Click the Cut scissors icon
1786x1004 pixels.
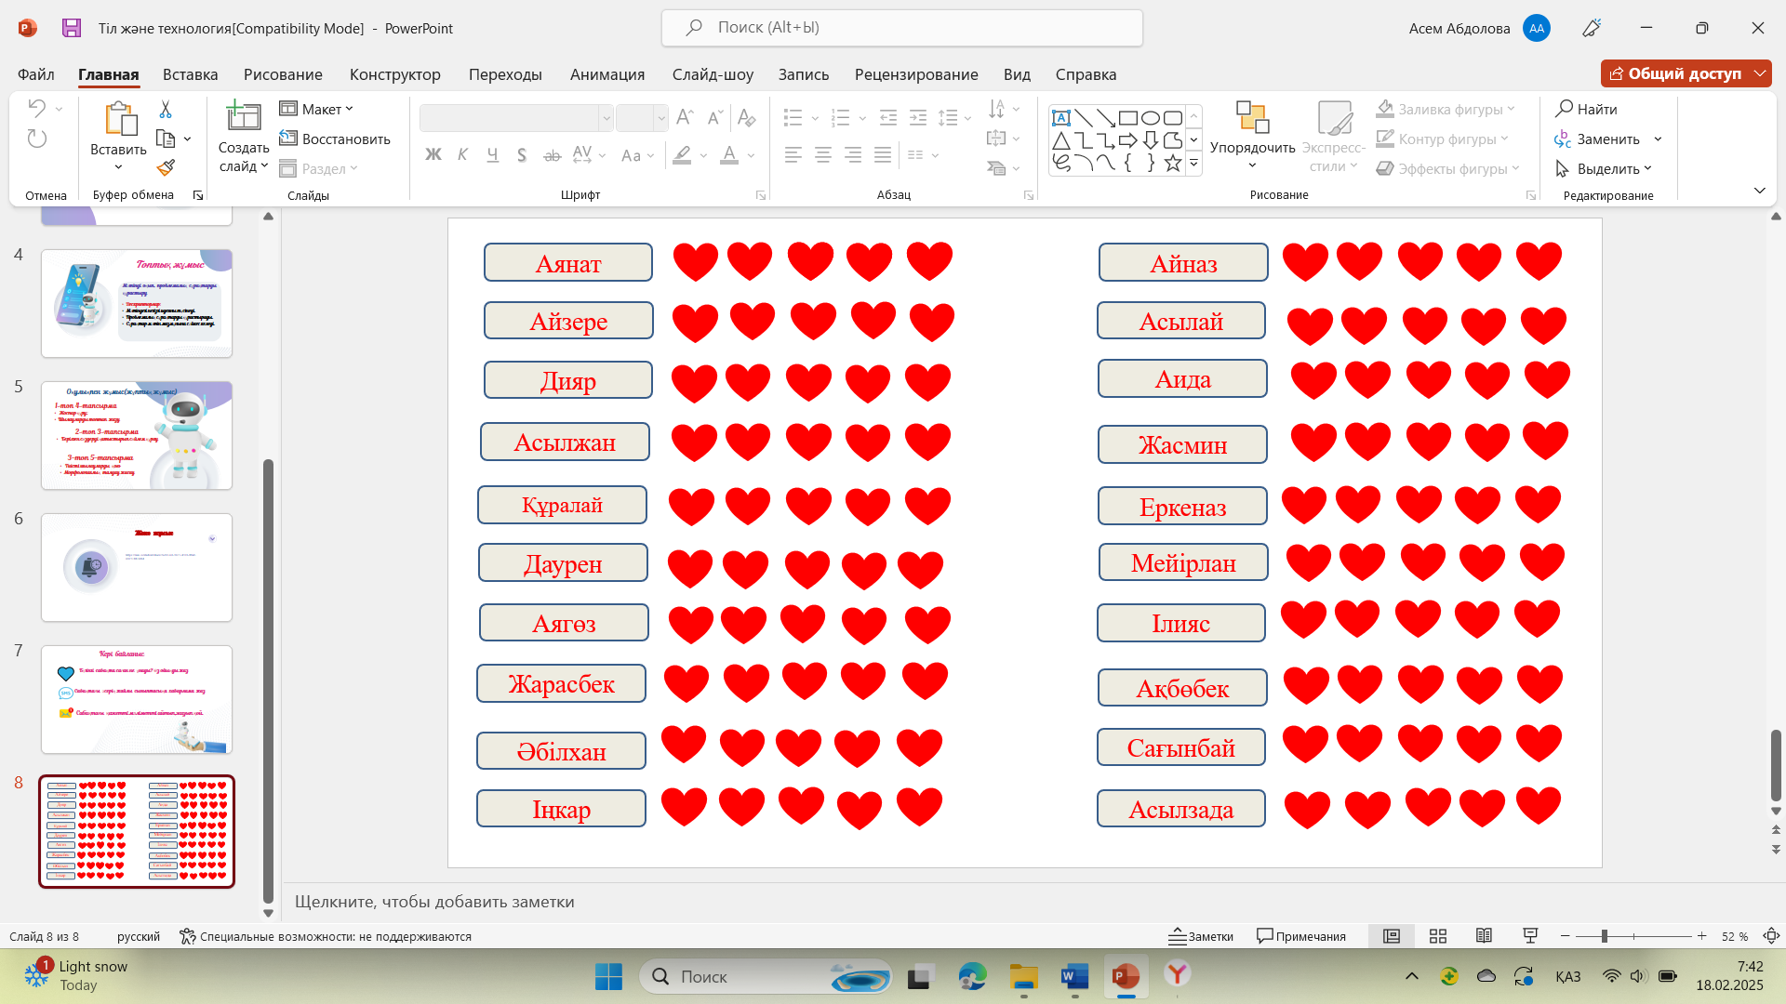[x=166, y=110]
